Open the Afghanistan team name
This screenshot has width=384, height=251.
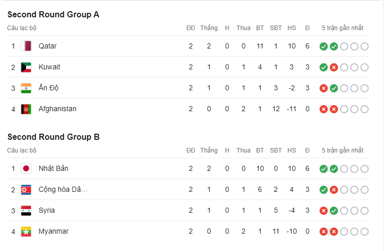tap(58, 109)
